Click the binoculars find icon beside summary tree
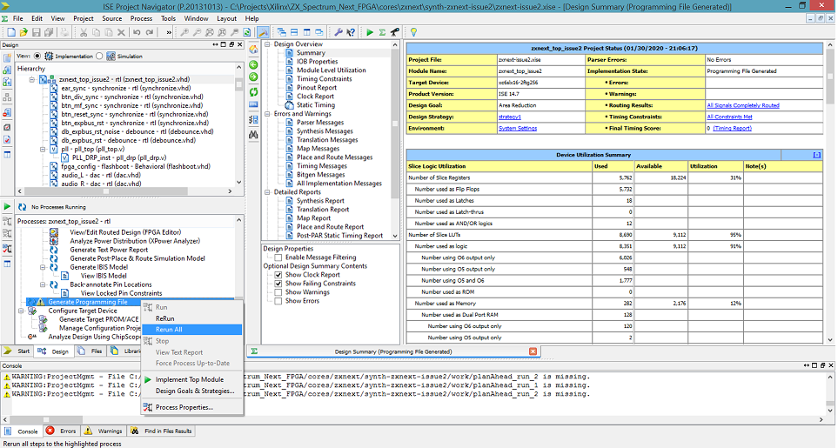 click(x=254, y=135)
